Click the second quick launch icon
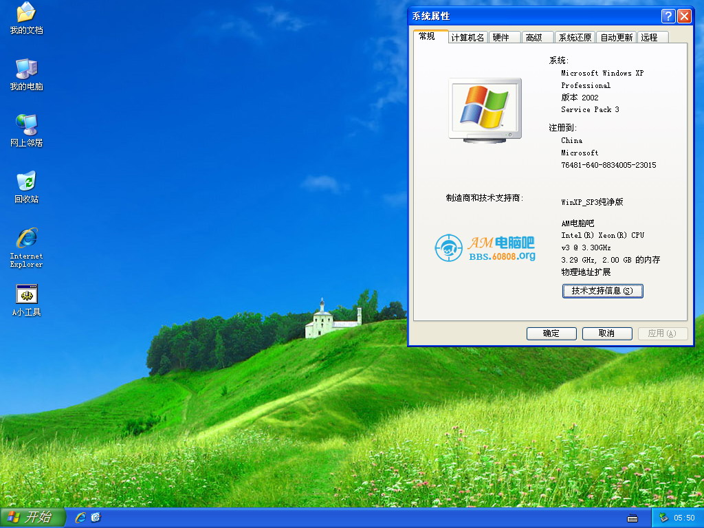Screen dimensions: 704x528 (x=96, y=518)
